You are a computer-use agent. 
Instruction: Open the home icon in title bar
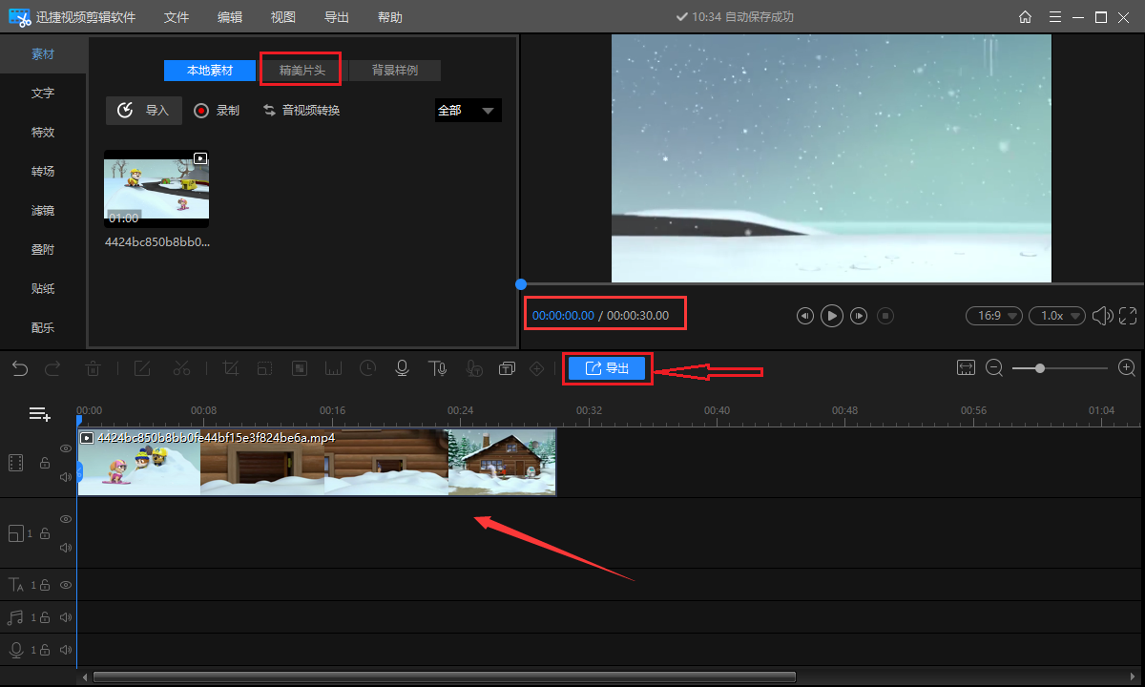[x=1025, y=17]
